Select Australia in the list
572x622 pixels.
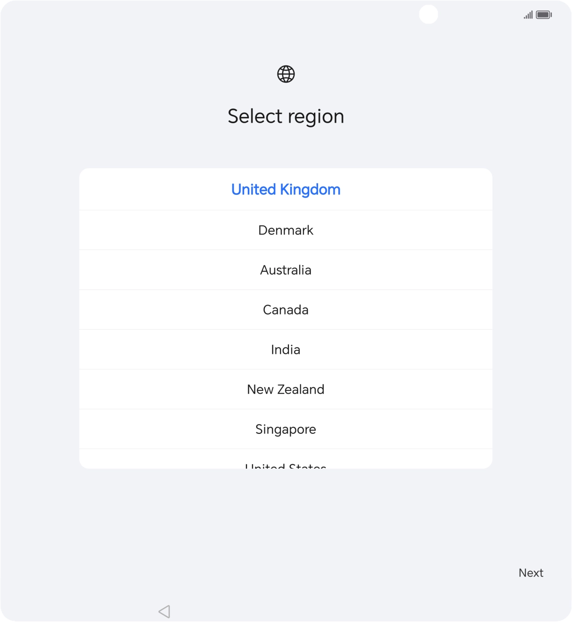coord(286,270)
